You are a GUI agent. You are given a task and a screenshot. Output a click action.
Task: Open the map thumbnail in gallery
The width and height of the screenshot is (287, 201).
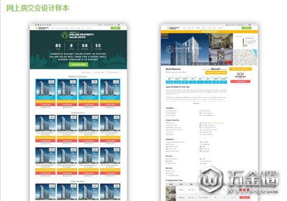click(x=245, y=57)
